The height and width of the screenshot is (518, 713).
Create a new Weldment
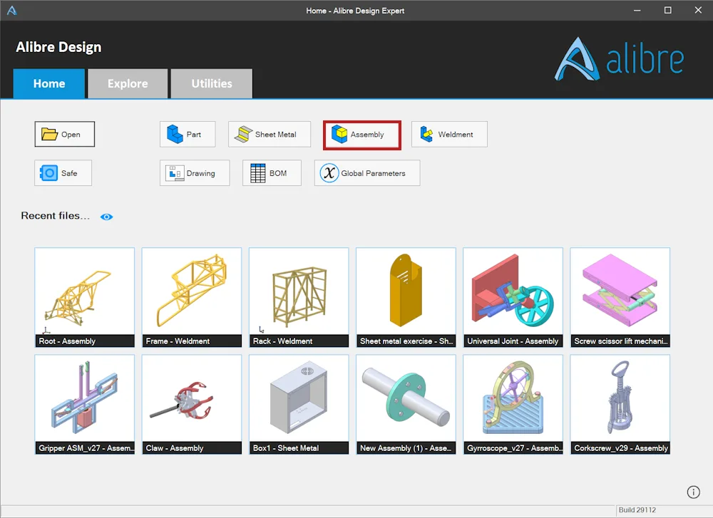coord(449,134)
